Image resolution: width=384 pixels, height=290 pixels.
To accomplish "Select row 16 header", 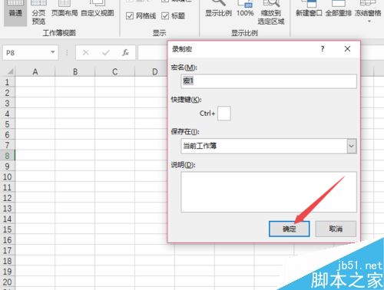I will 8,240.
